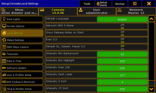
Task: Click the Timecode reel icon
Action: pyautogui.click(x=4, y=54)
